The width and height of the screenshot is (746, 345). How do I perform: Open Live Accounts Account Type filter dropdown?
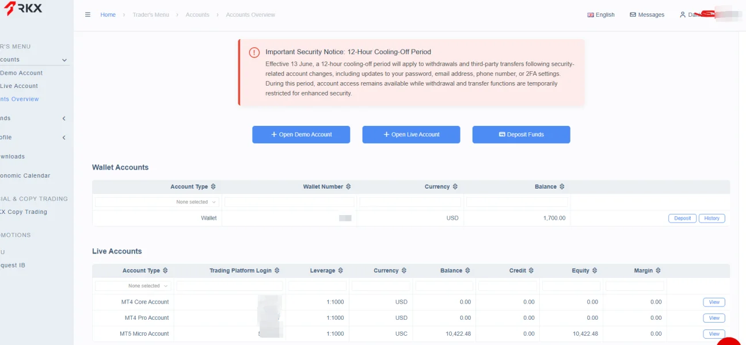[x=133, y=286]
